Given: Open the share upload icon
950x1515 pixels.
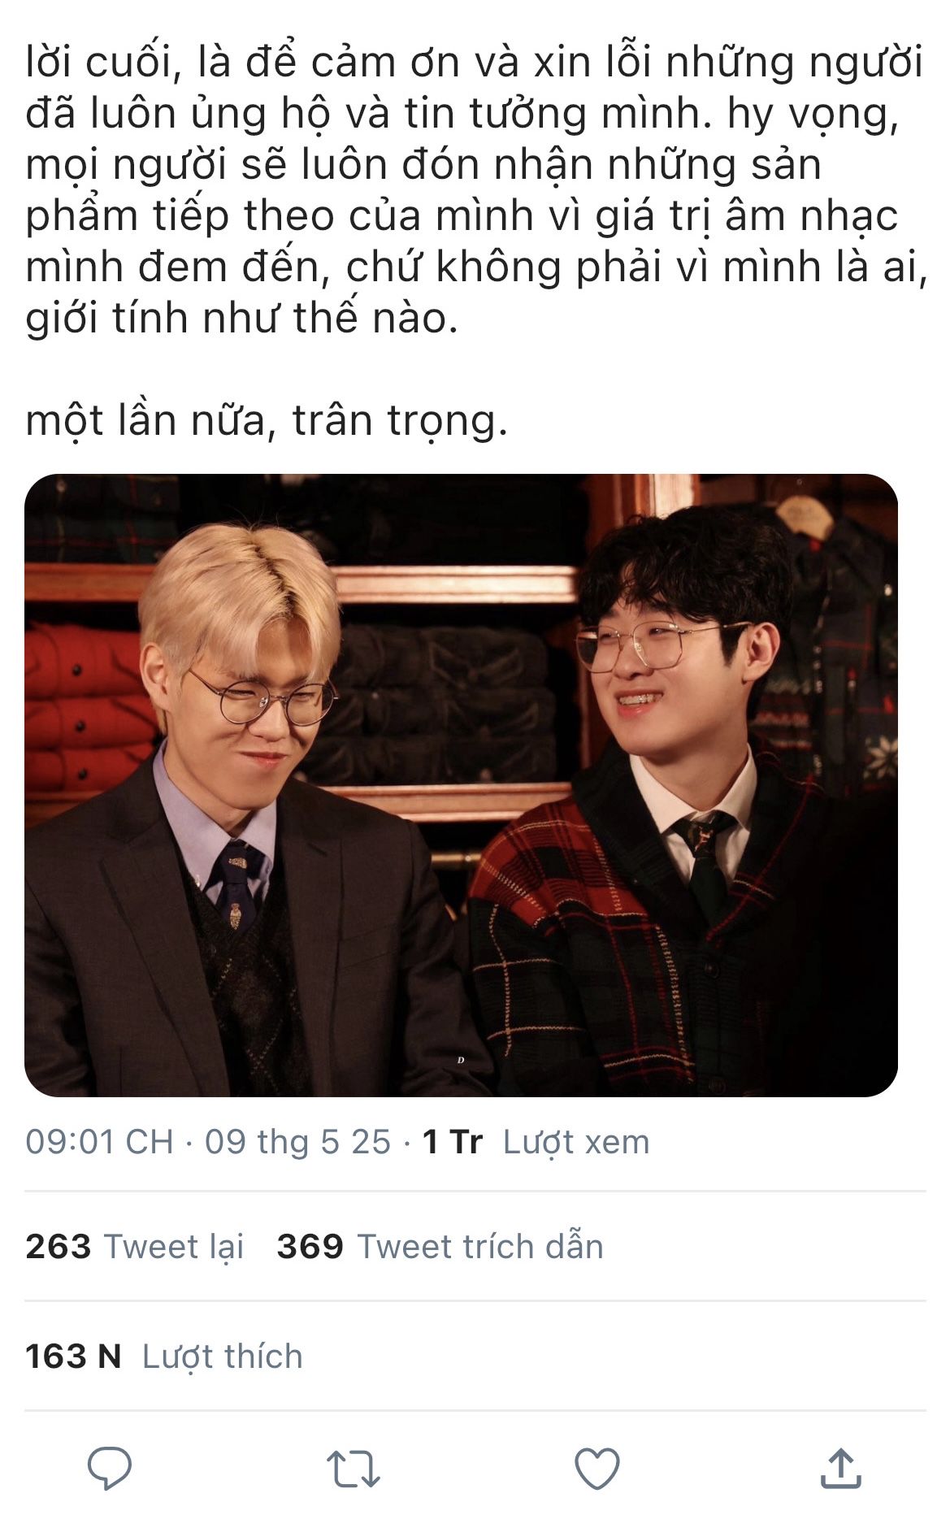Looking at the screenshot, I should click(x=841, y=1468).
